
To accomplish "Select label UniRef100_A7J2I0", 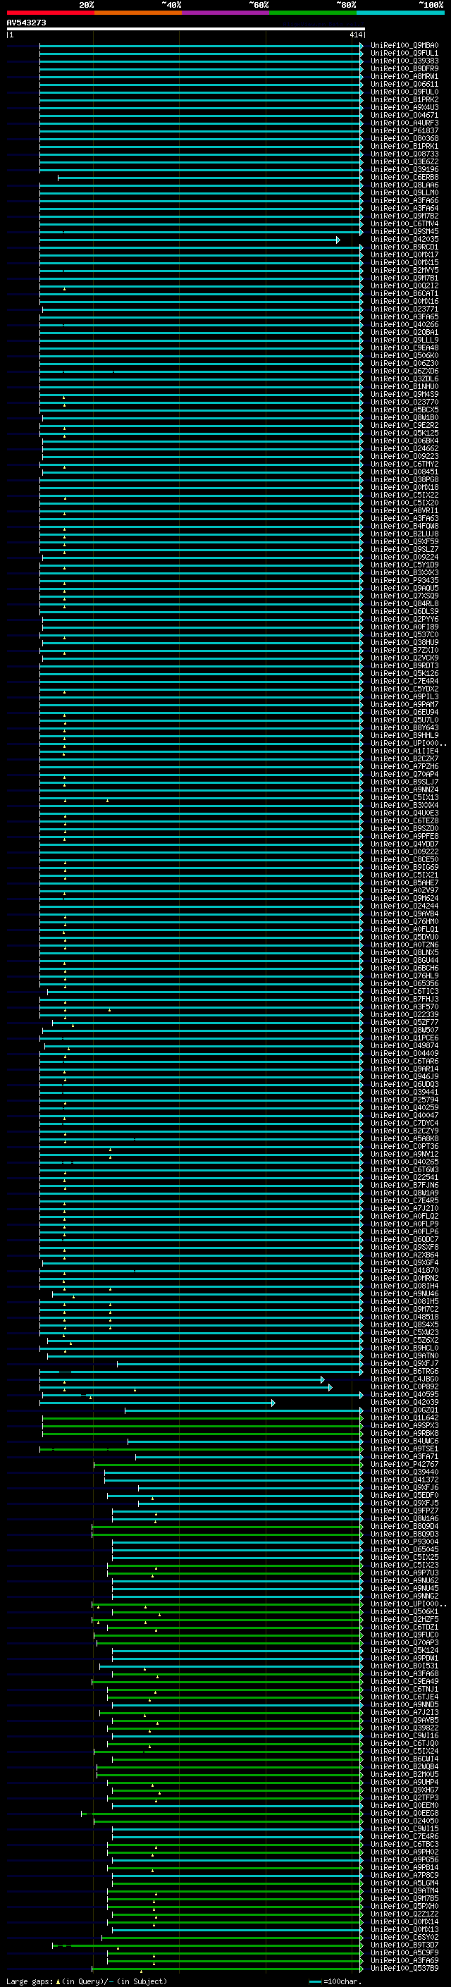I will [404, 1209].
